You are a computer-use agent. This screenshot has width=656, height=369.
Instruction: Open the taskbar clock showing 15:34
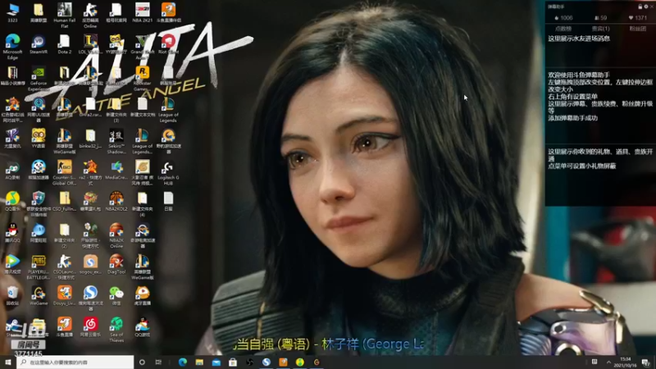tap(625, 362)
